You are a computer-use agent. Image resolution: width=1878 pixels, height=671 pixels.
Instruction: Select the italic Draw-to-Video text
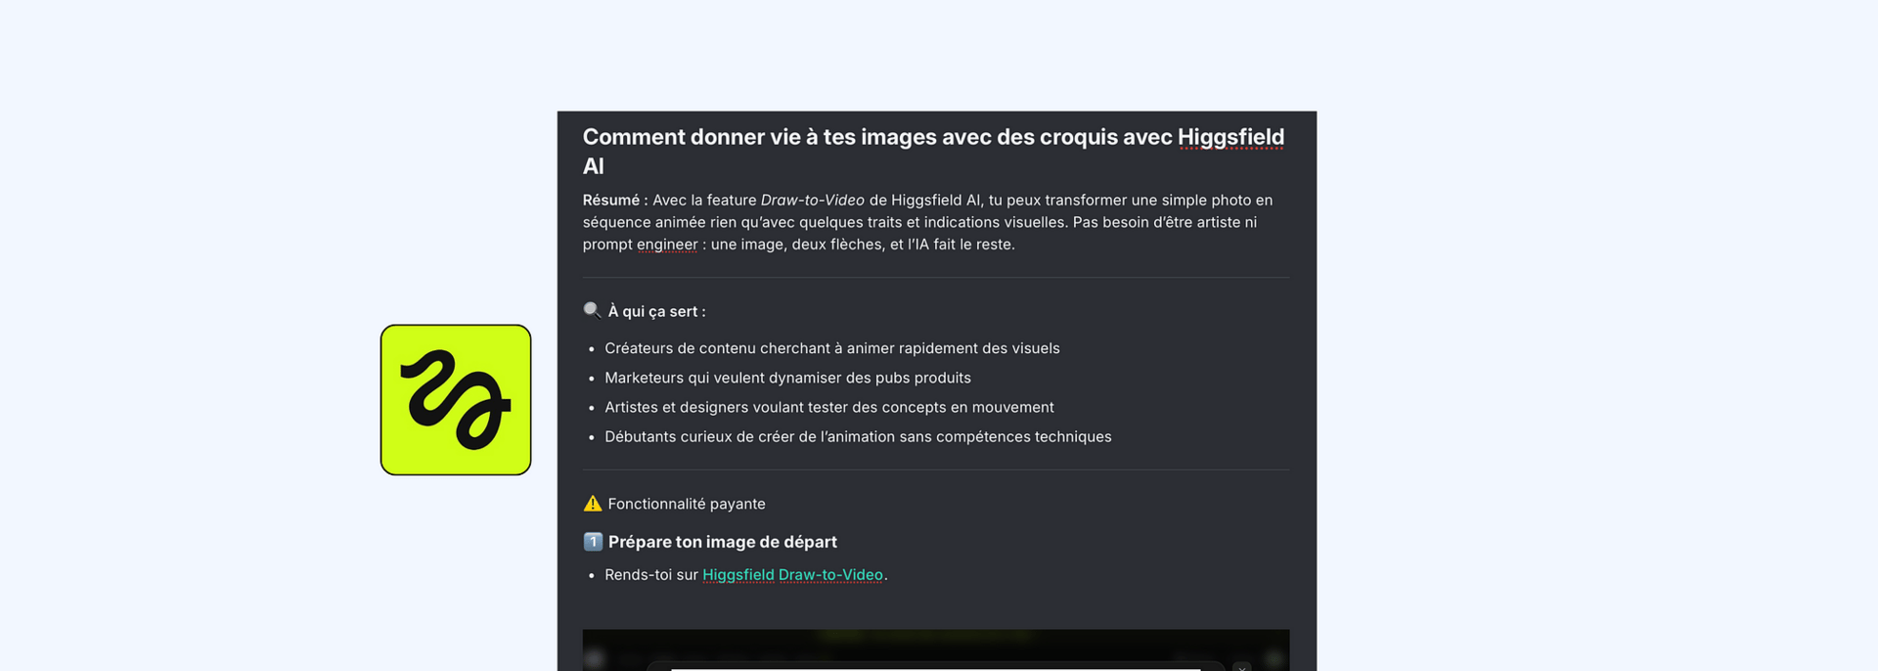[813, 201]
